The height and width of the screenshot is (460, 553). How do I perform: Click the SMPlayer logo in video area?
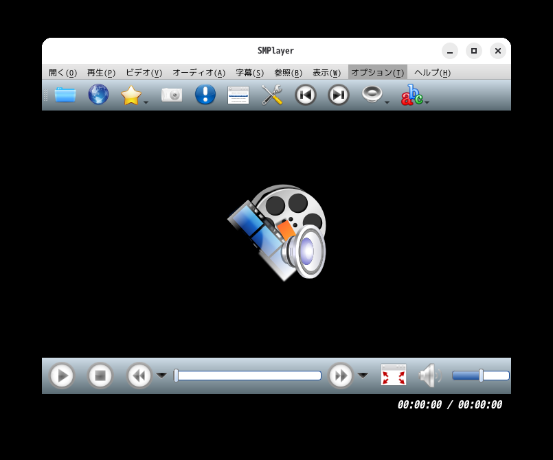click(x=278, y=233)
